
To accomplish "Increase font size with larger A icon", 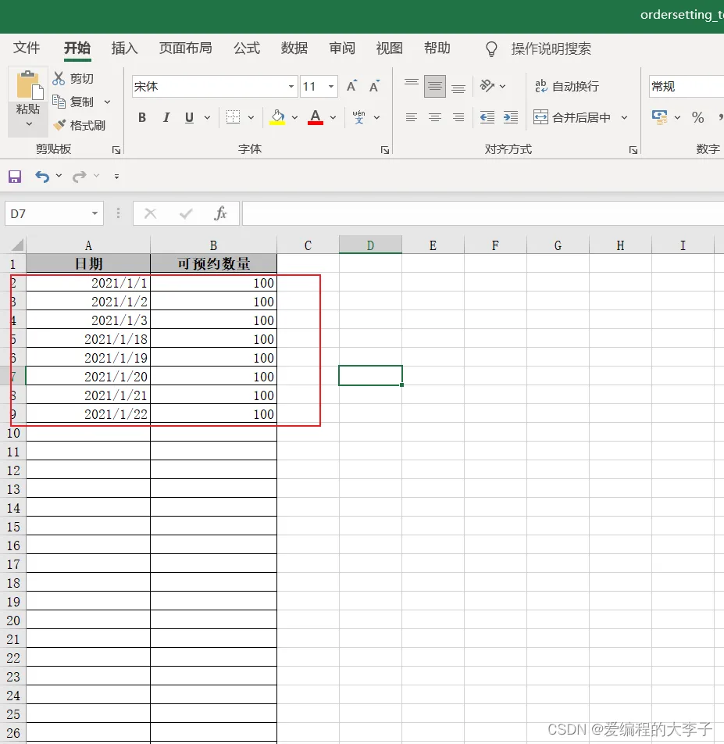I will [x=351, y=86].
